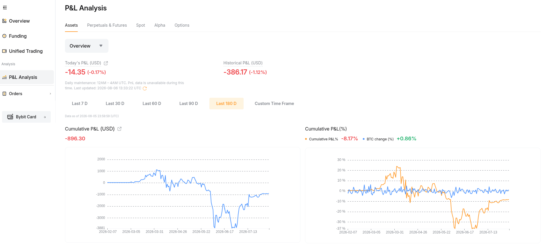The height and width of the screenshot is (250, 542).
Task: Open P&L Analysis in the sidebar
Action: [27, 77]
